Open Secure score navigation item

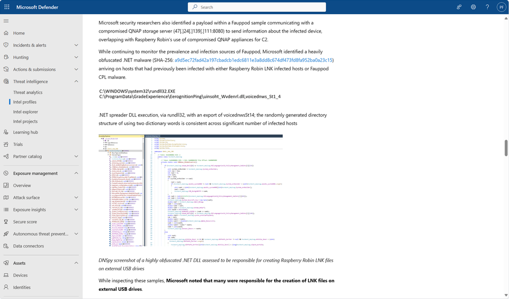click(x=25, y=222)
